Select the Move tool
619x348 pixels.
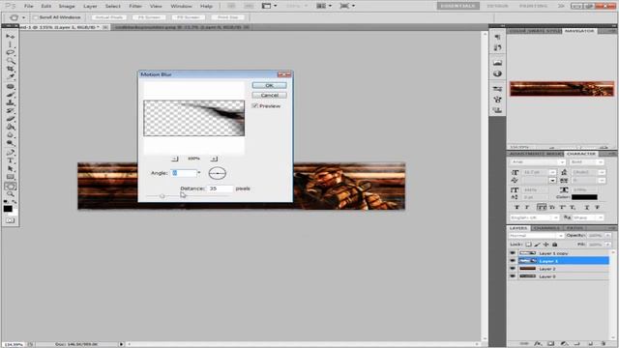click(10, 37)
